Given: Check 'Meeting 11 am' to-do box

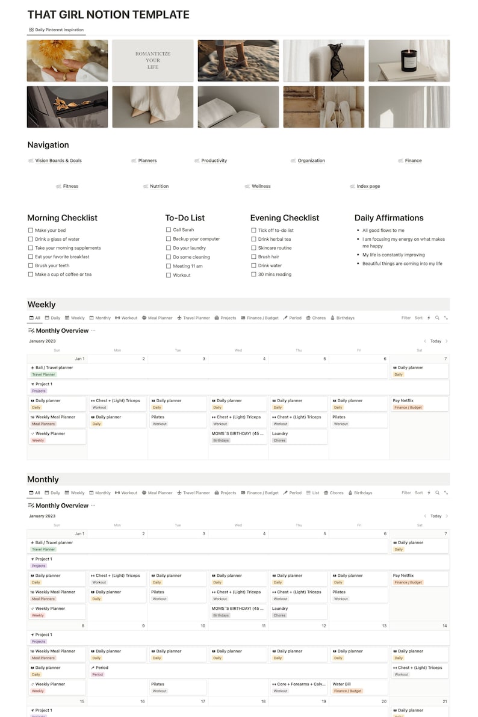Looking at the screenshot, I should coord(169,266).
